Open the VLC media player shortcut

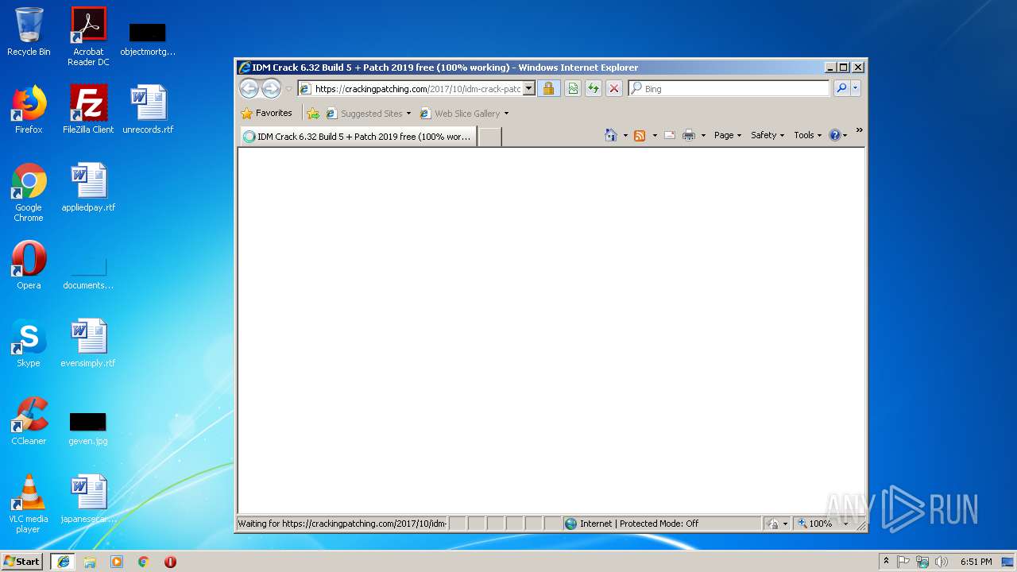click(29, 503)
